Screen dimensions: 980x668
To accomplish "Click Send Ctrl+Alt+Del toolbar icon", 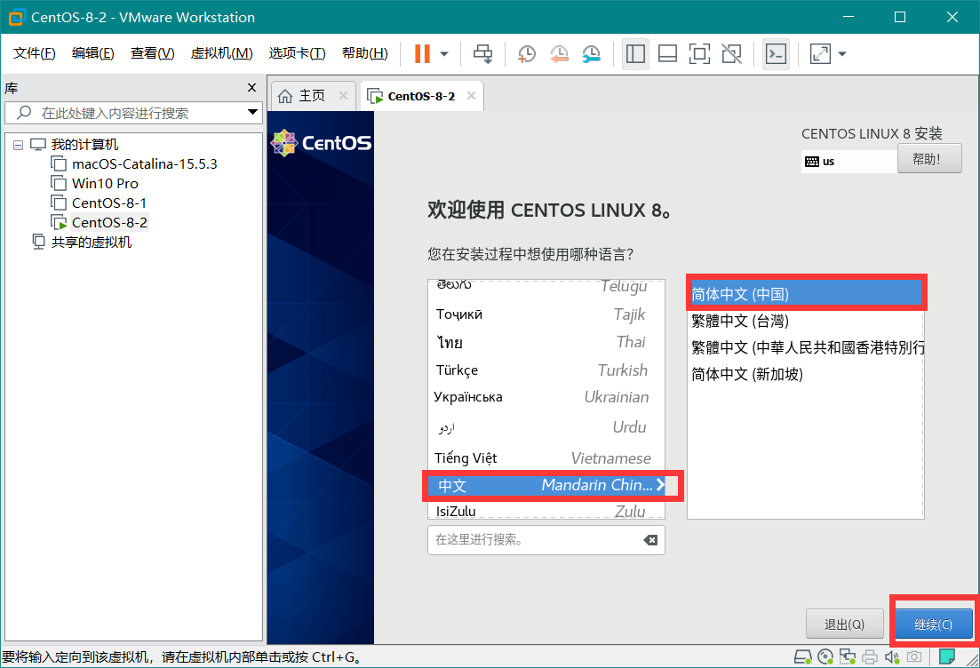I will (x=482, y=54).
